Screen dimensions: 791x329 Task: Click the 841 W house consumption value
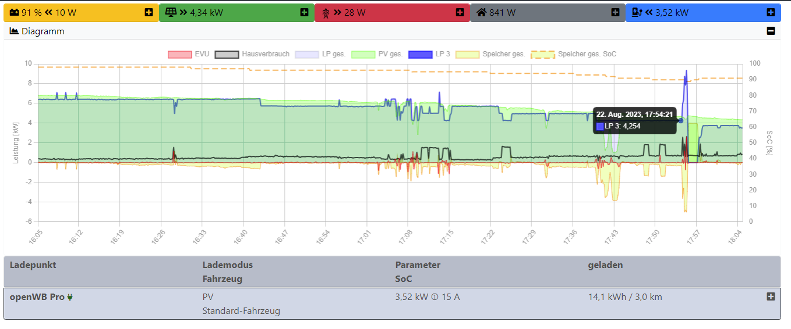click(502, 12)
